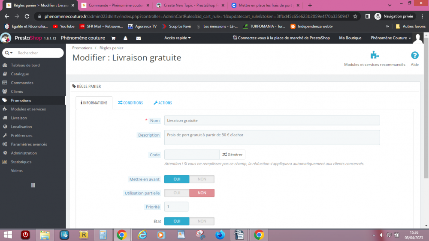Set Utilisation partielle to NON

[x=202, y=193]
